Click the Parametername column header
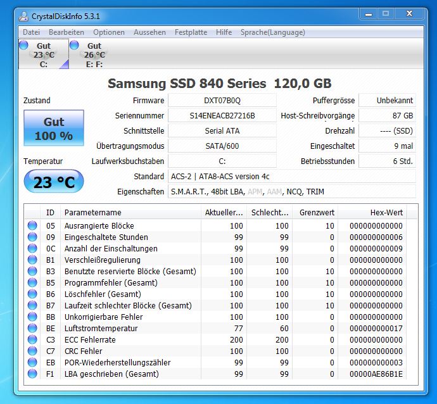This screenshot has height=404, width=437. point(130,213)
